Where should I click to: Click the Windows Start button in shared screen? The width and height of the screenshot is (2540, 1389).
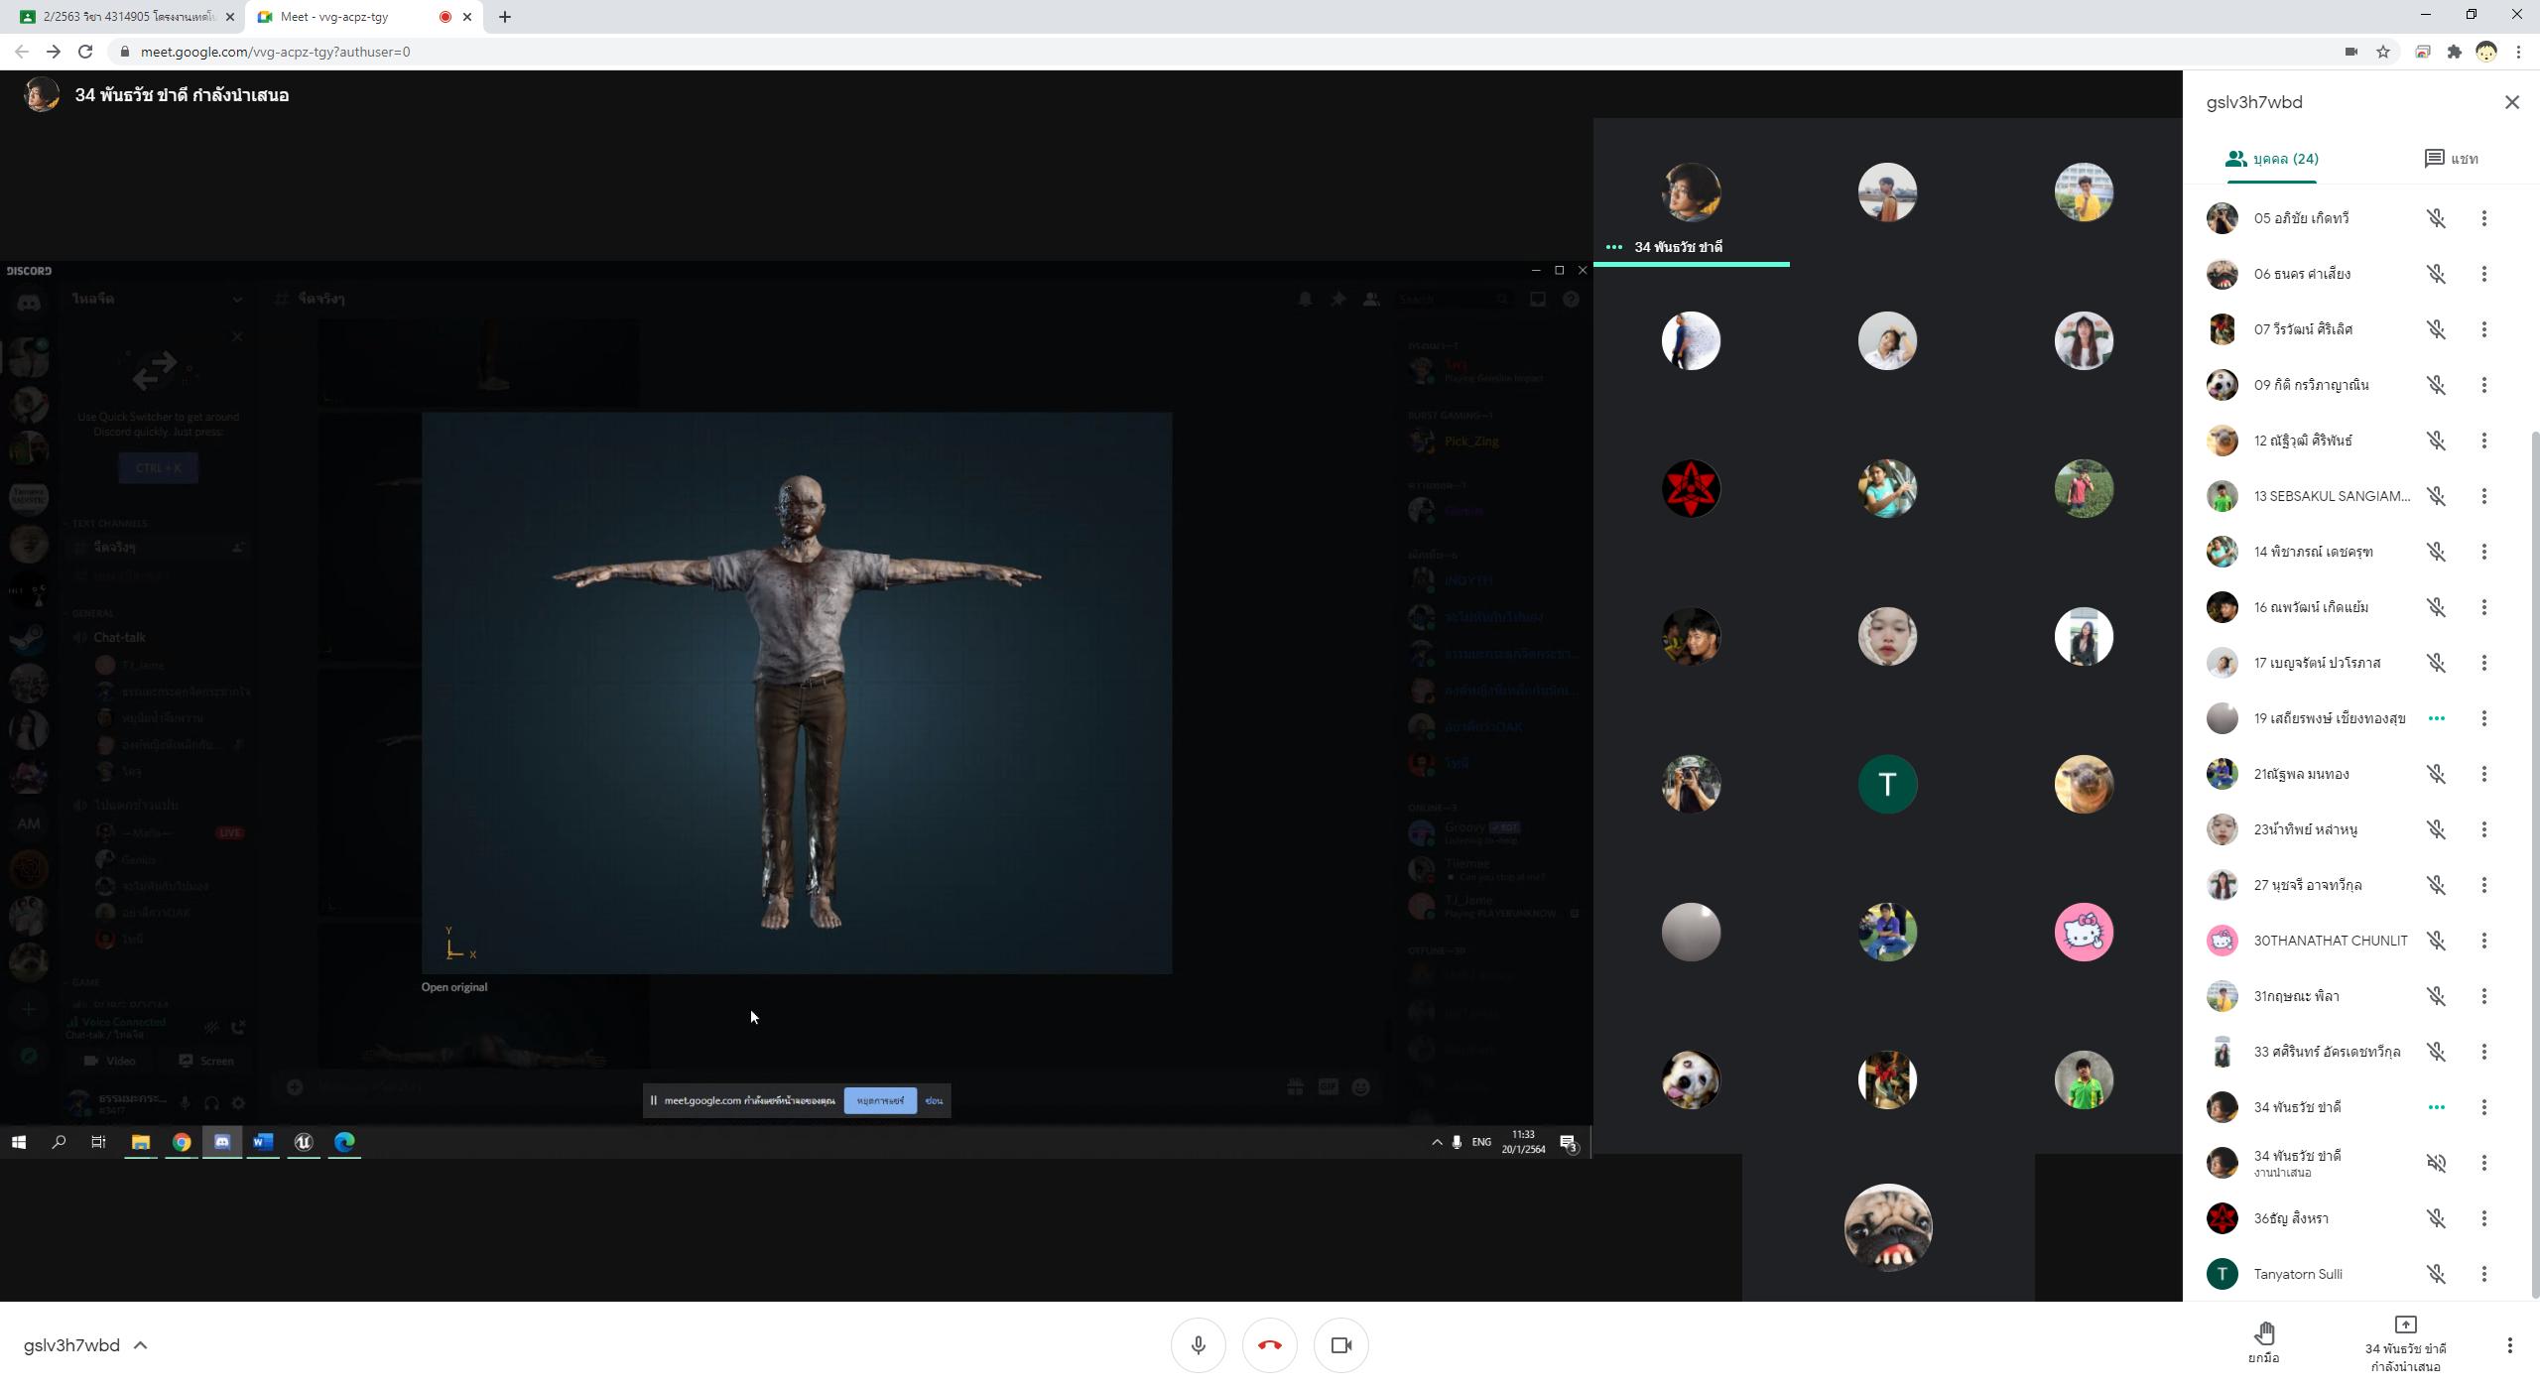point(18,1143)
